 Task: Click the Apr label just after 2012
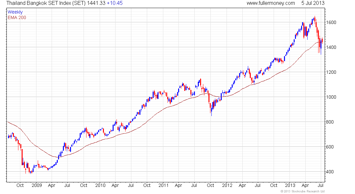coord(242,185)
